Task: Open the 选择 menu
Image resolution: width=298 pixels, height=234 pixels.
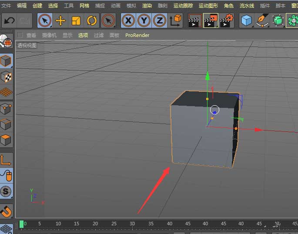Action: click(53, 6)
